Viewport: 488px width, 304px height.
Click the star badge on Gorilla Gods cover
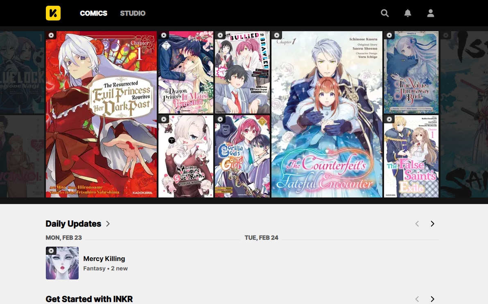(221, 119)
